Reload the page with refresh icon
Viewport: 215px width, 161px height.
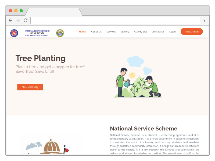pos(26,20)
